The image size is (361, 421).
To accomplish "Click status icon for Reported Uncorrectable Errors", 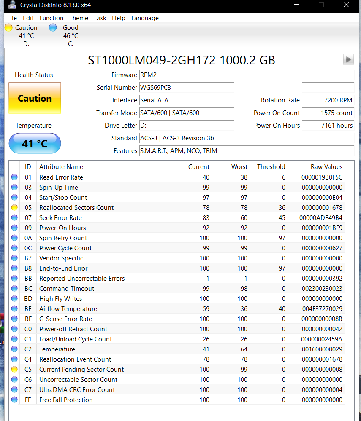I will click(14, 279).
